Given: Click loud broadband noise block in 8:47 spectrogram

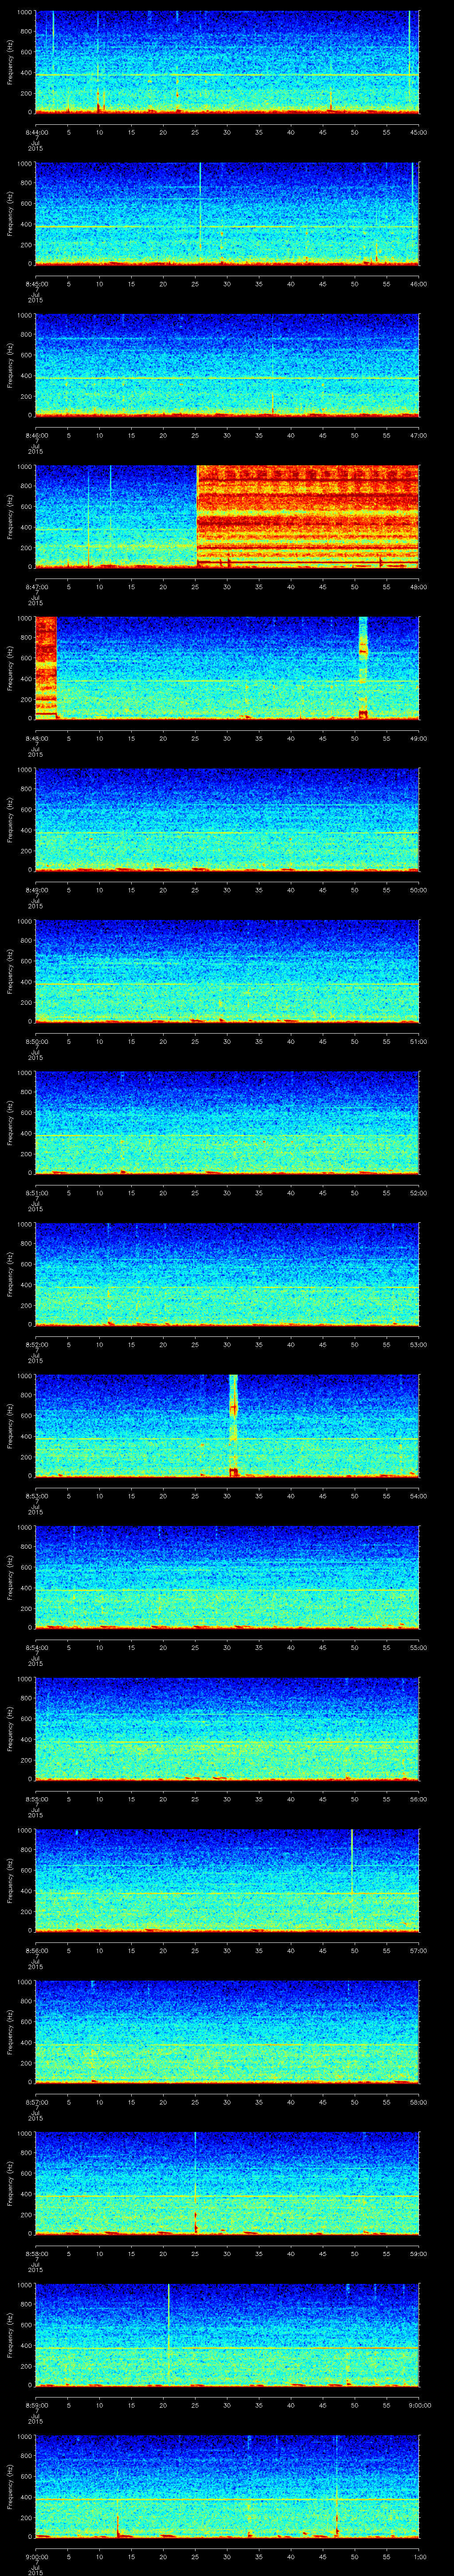Looking at the screenshot, I should tap(307, 517).
